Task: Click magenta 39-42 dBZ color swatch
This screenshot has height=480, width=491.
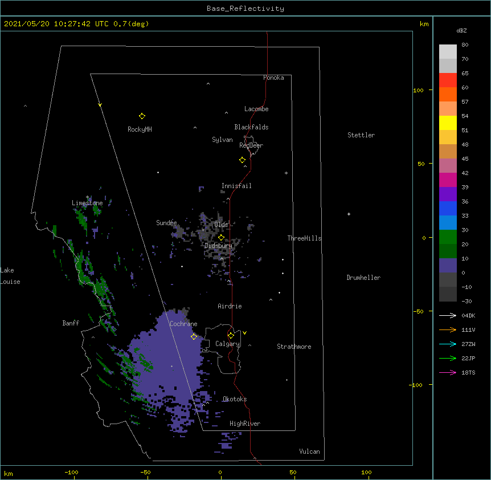Action: click(448, 180)
